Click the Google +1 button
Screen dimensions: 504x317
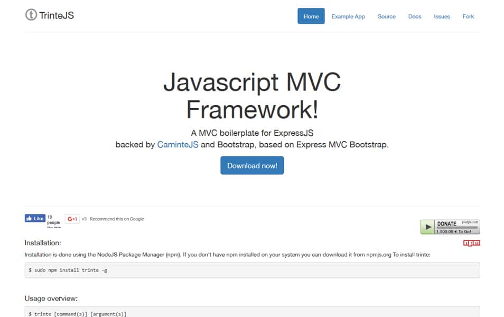point(72,219)
